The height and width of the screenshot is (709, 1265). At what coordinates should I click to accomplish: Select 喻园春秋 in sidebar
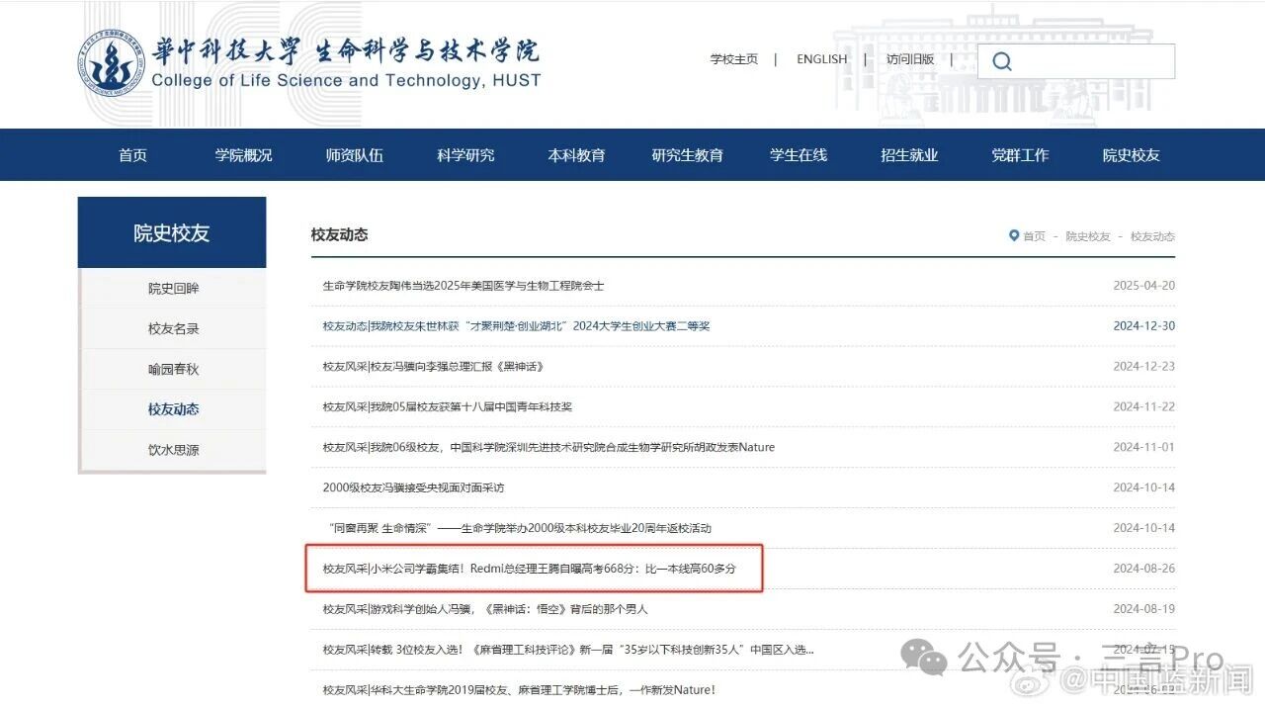[174, 370]
